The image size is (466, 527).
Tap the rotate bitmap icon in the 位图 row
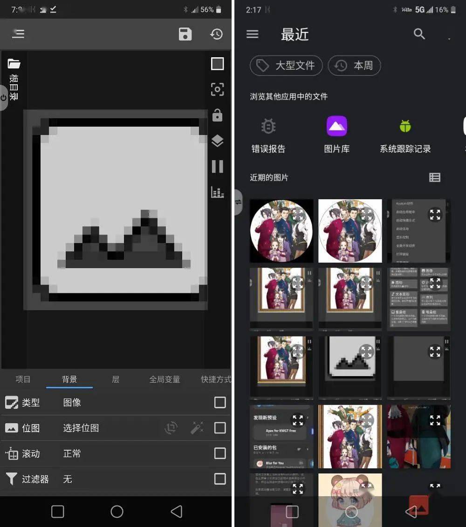171,428
